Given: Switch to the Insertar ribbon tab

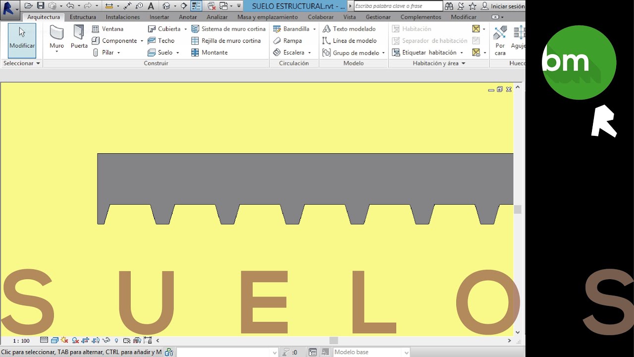Looking at the screenshot, I should point(159,17).
